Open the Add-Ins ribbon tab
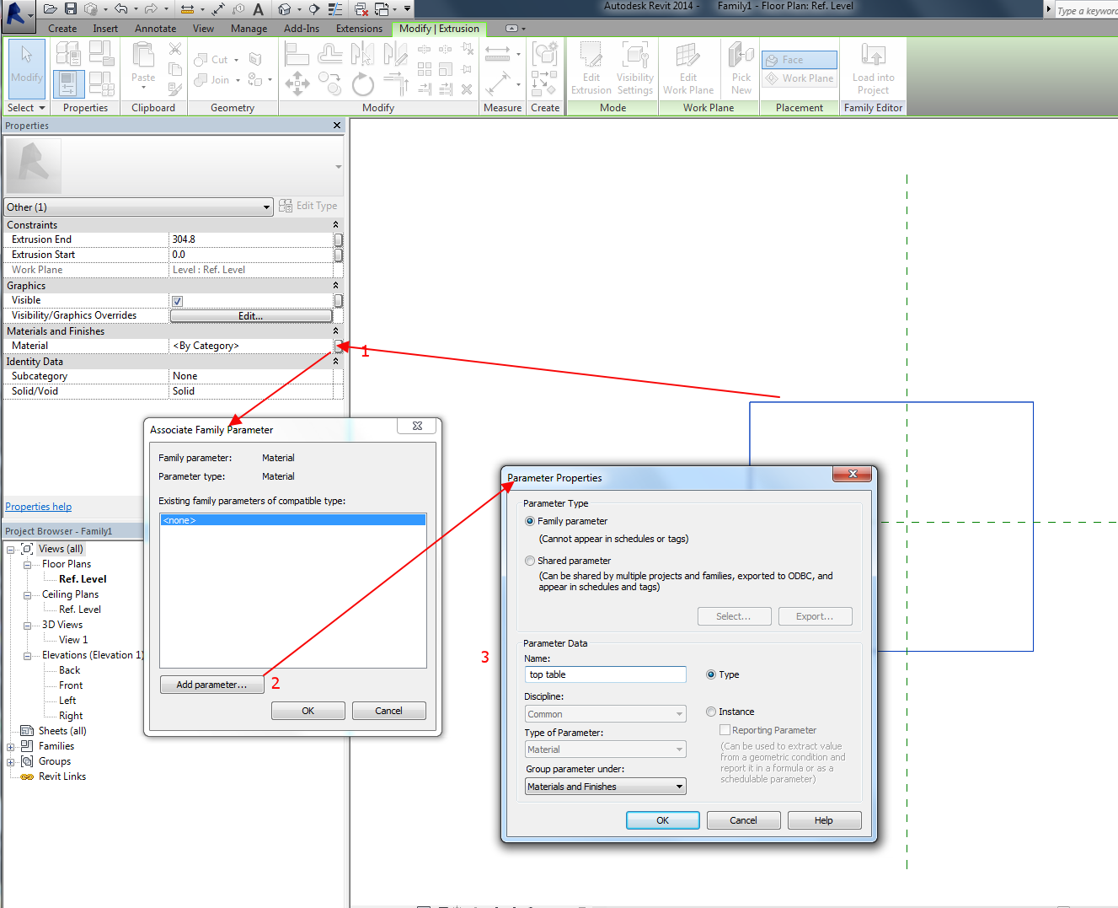 pyautogui.click(x=302, y=29)
